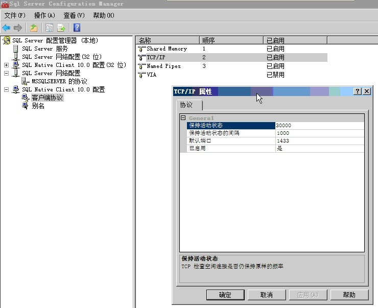Image resolution: width=378 pixels, height=308 pixels.
Task: Select 别名 tree item
Action: tap(38, 106)
